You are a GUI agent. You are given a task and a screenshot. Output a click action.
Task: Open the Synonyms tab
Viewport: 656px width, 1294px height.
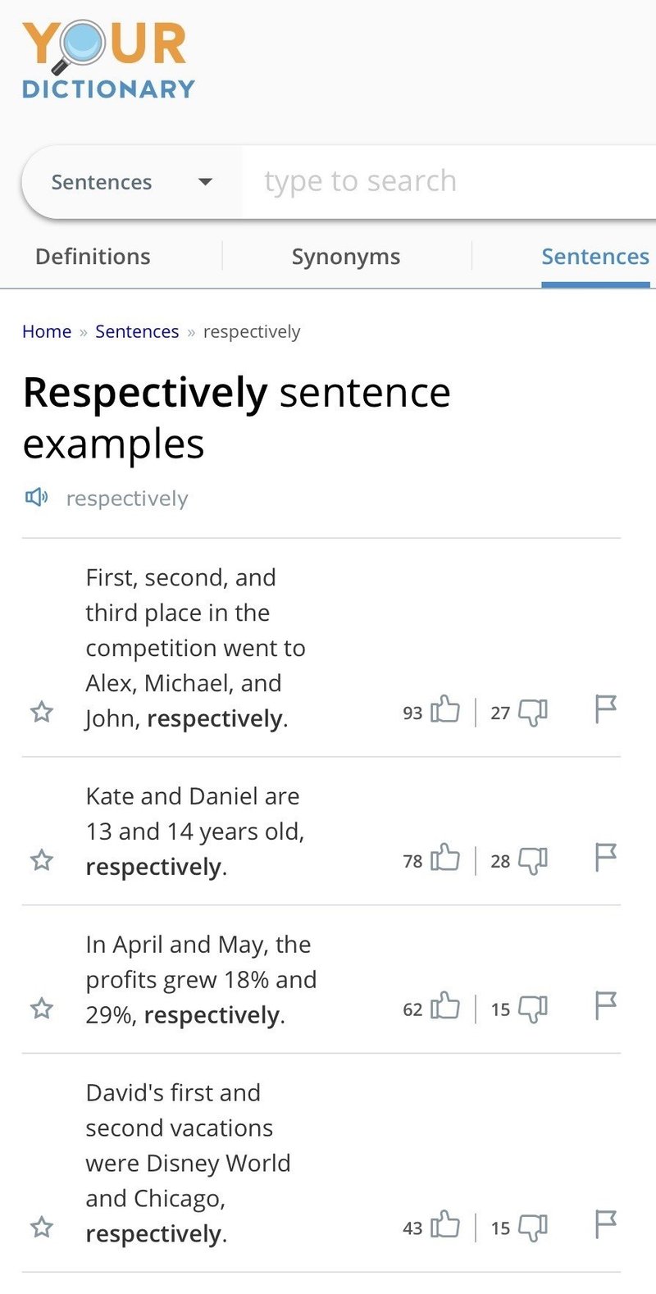346,257
